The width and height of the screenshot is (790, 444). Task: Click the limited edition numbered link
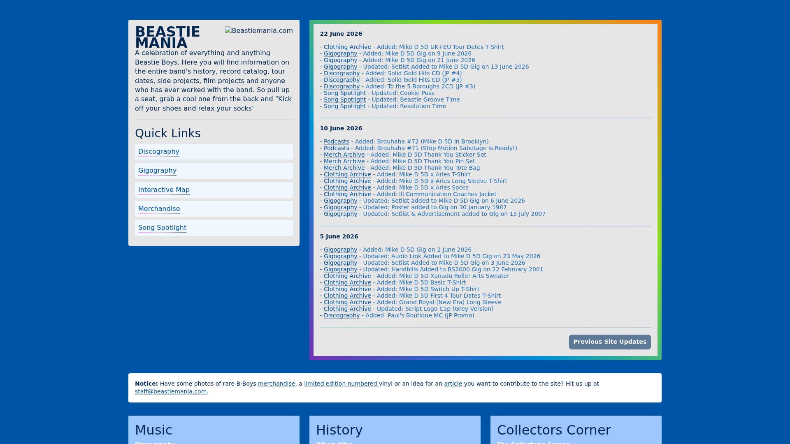[341, 384]
